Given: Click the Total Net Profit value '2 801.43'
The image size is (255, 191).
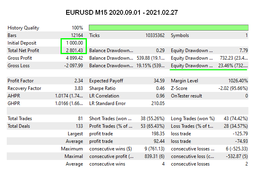Looking at the screenshot, I should pyautogui.click(x=75, y=51).
